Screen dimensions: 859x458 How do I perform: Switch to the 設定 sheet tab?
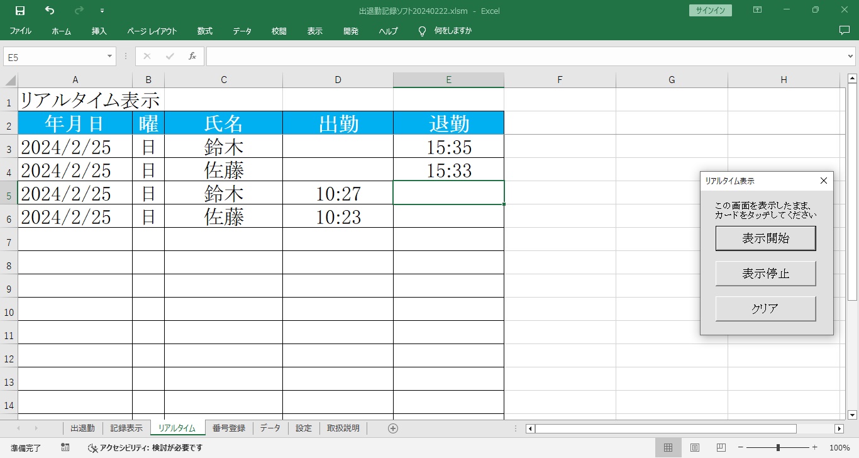pos(304,428)
